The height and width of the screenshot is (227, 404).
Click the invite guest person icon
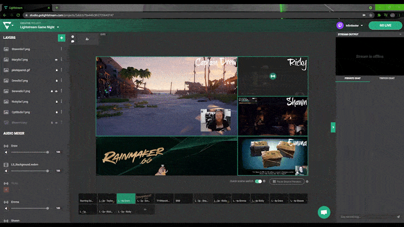click(87, 39)
